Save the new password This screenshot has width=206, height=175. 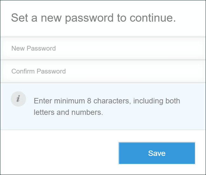click(156, 153)
